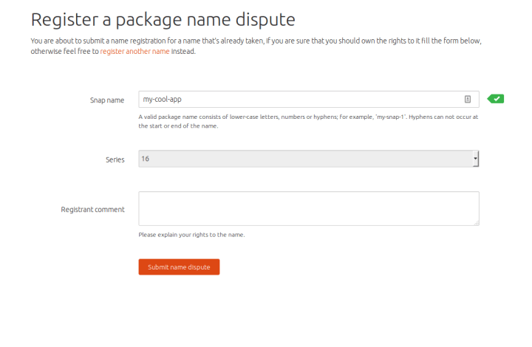The image size is (532, 347).
Task: Place cursor in "my-cool-app" text
Action: point(162,99)
